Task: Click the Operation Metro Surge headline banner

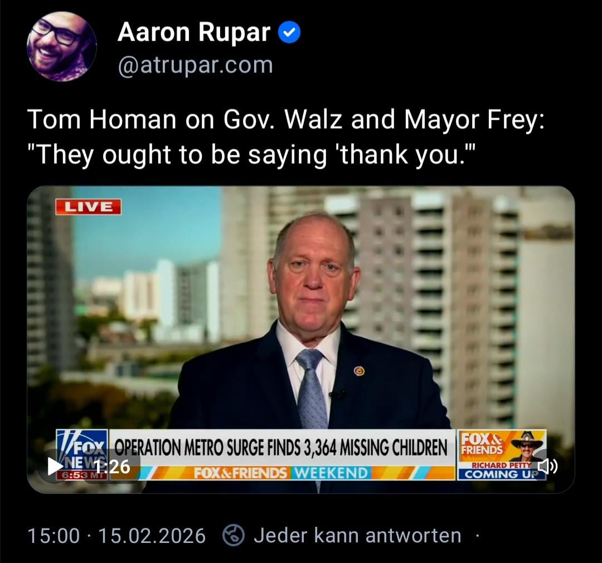Action: (281, 448)
